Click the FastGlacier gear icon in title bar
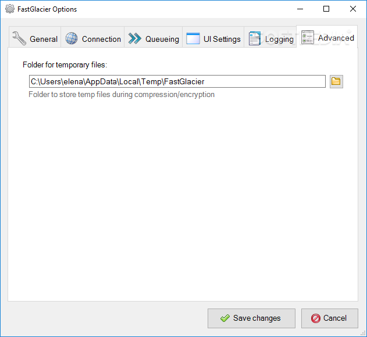This screenshot has height=337, width=367. pyautogui.click(x=10, y=9)
